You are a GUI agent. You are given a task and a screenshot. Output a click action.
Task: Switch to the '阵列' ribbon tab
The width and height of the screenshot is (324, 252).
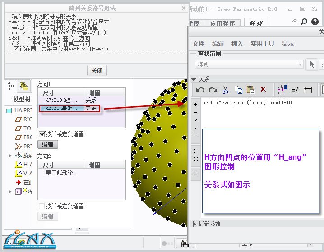pyautogui.click(x=256, y=23)
